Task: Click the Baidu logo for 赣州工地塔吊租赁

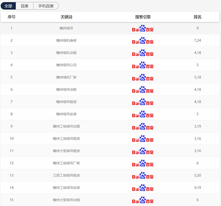Action: tap(143, 139)
